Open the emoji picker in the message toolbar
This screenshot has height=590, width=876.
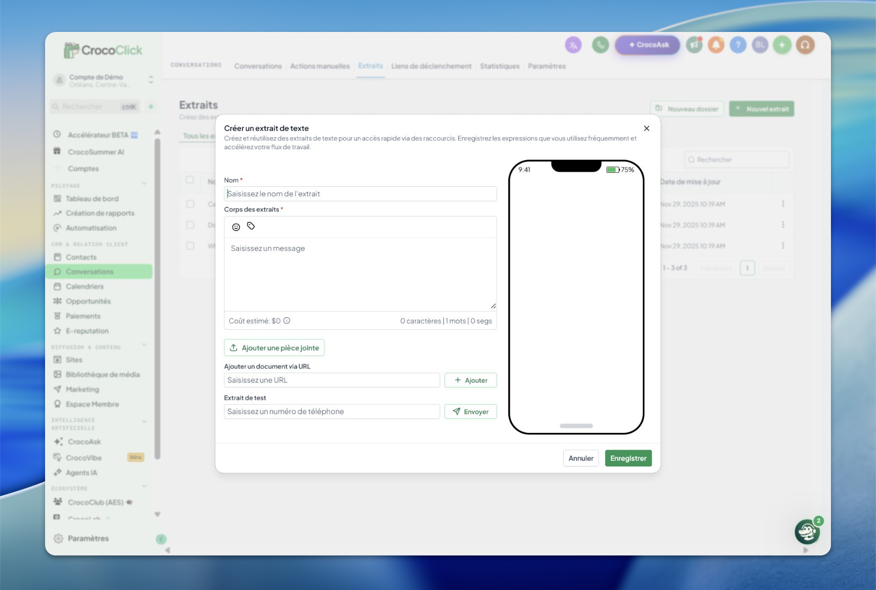[236, 227]
